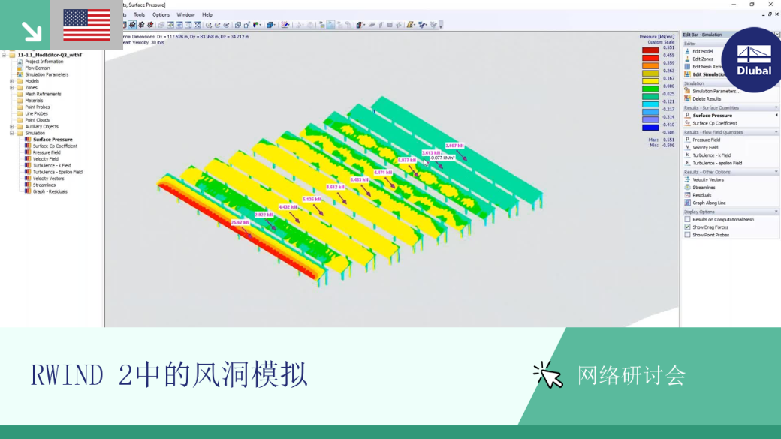Select the Velocity Field result icon
The image size is (781, 439).
[x=687, y=147]
